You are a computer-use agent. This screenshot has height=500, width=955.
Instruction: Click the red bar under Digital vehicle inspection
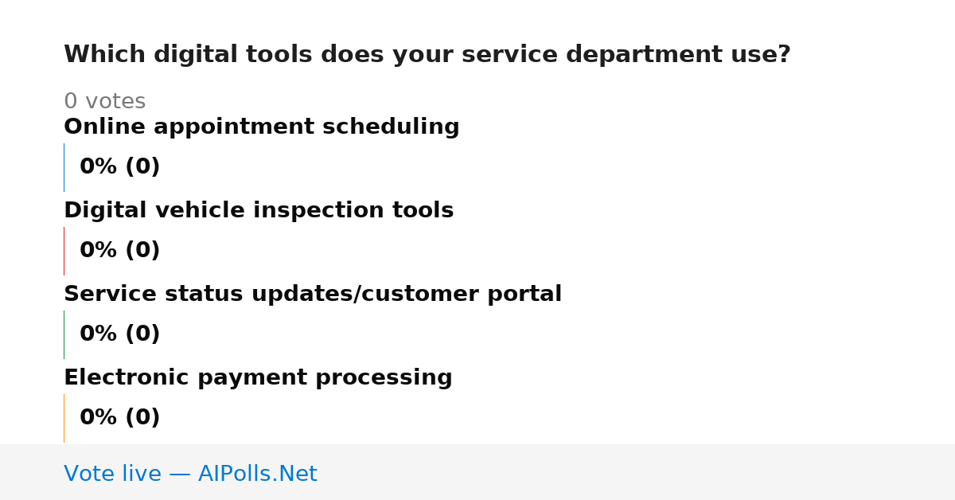[x=64, y=251]
